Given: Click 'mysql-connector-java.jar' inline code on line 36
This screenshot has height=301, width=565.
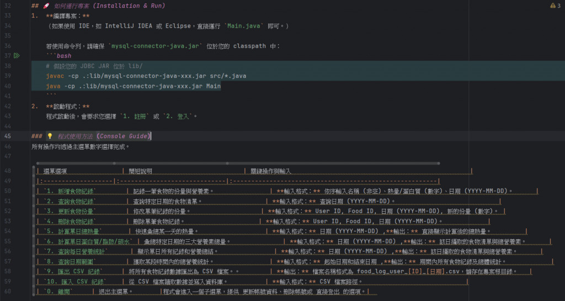Looking at the screenshot, I should (155, 46).
